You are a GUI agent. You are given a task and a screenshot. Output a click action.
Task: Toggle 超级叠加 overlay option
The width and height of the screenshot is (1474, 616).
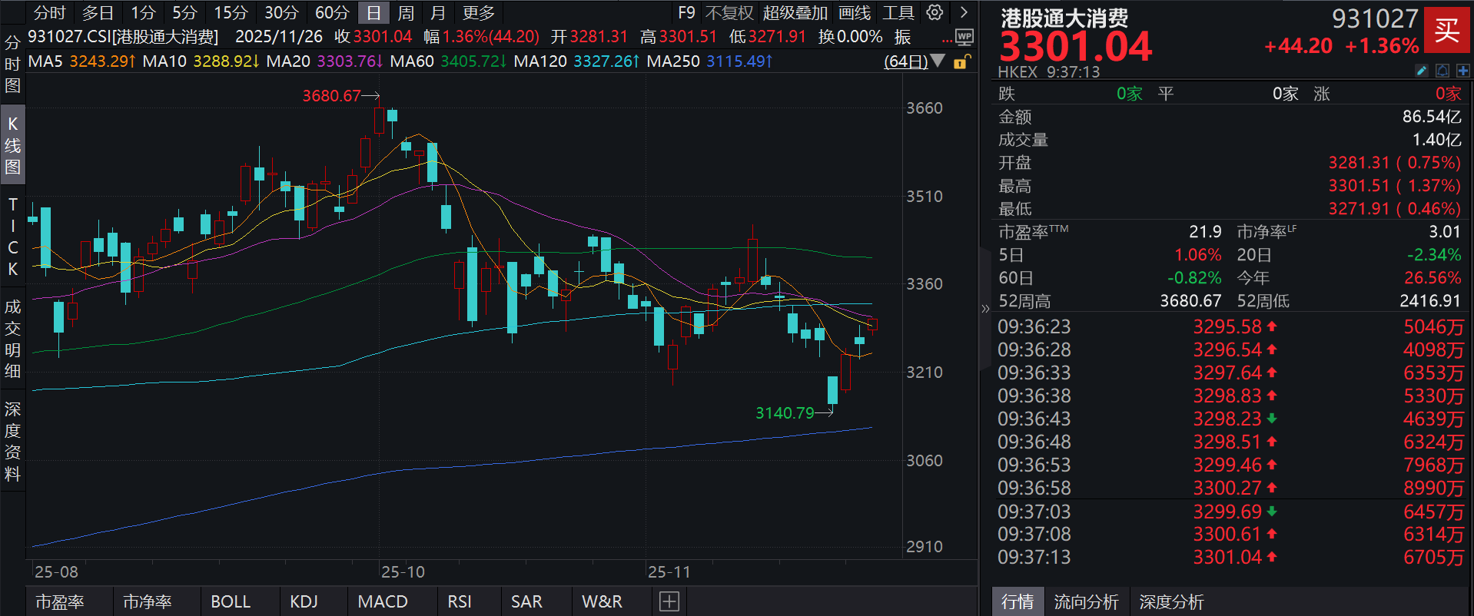pos(795,13)
